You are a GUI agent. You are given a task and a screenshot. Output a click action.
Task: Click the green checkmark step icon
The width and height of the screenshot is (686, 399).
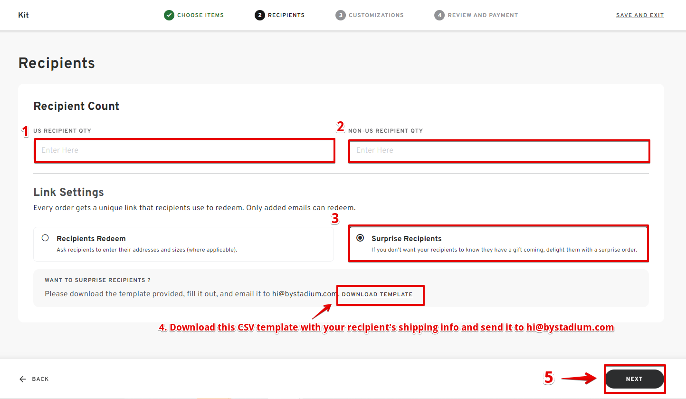(169, 15)
